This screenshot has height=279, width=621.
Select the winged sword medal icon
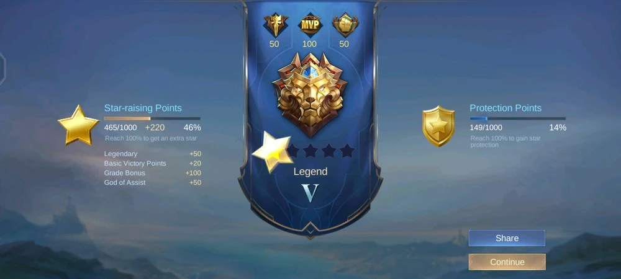[276, 25]
